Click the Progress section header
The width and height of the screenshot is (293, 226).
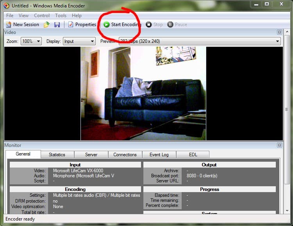209,189
